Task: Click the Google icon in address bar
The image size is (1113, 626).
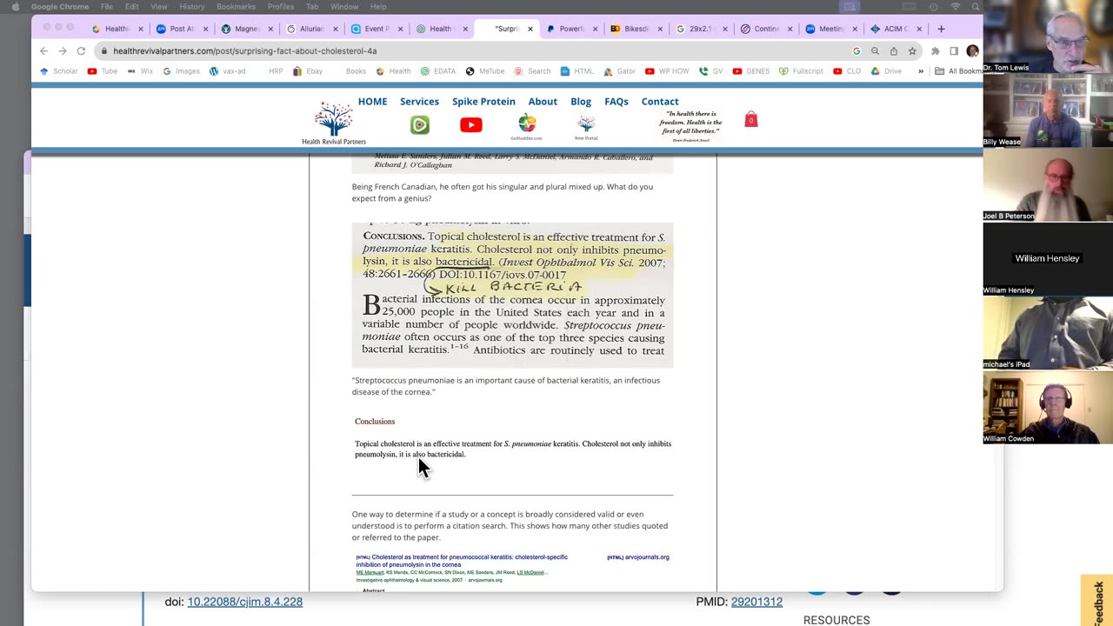Action: click(x=856, y=51)
